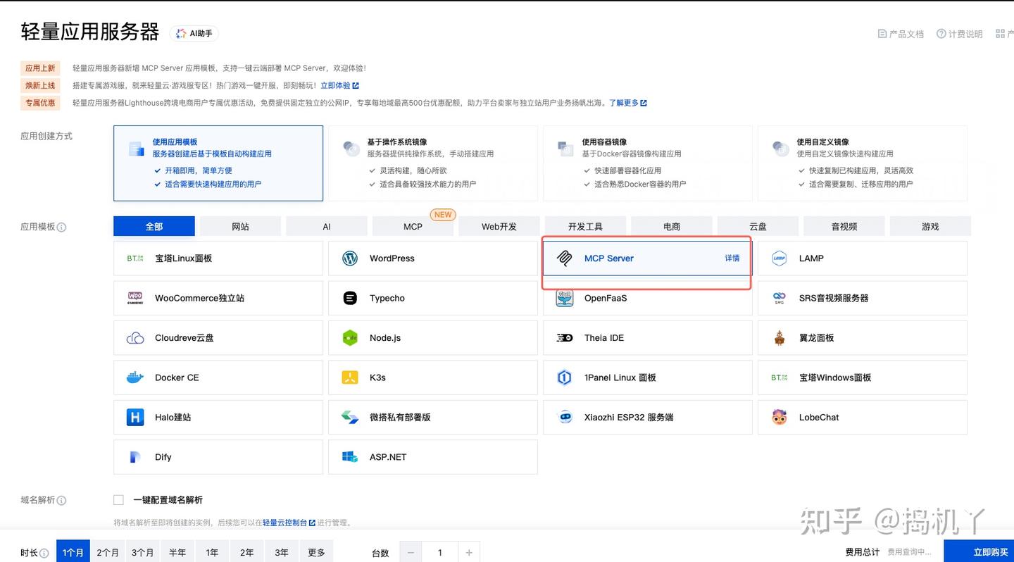Screen dimensions: 1014x562
Task: Switch to the 网站 template tab
Action: [x=240, y=226]
